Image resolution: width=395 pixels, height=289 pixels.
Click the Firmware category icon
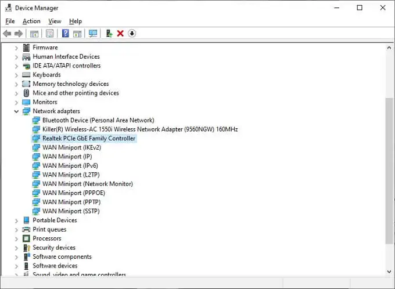point(26,48)
